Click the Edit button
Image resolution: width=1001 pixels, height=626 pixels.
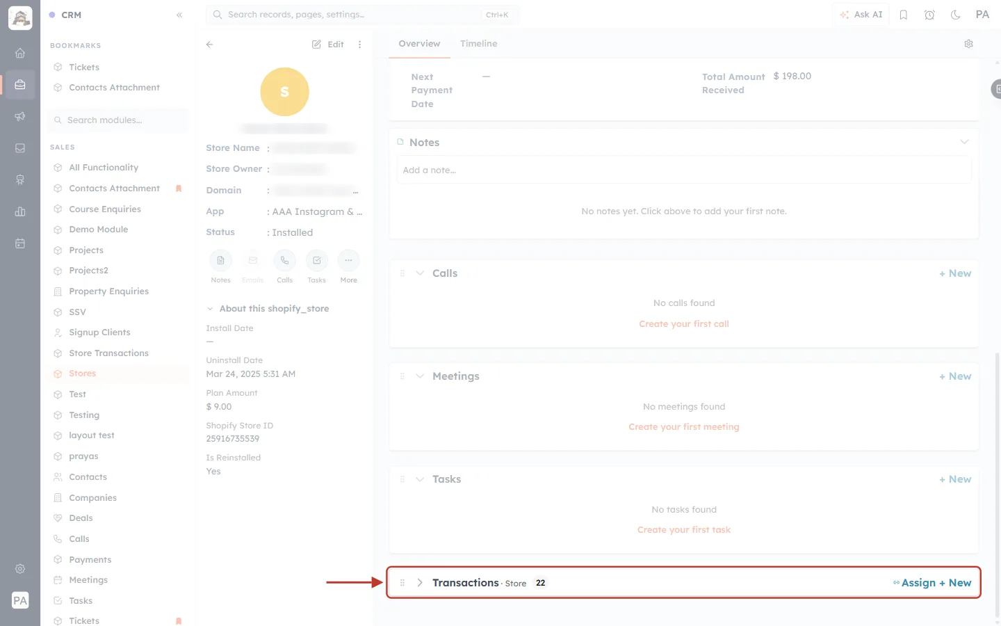(x=328, y=44)
